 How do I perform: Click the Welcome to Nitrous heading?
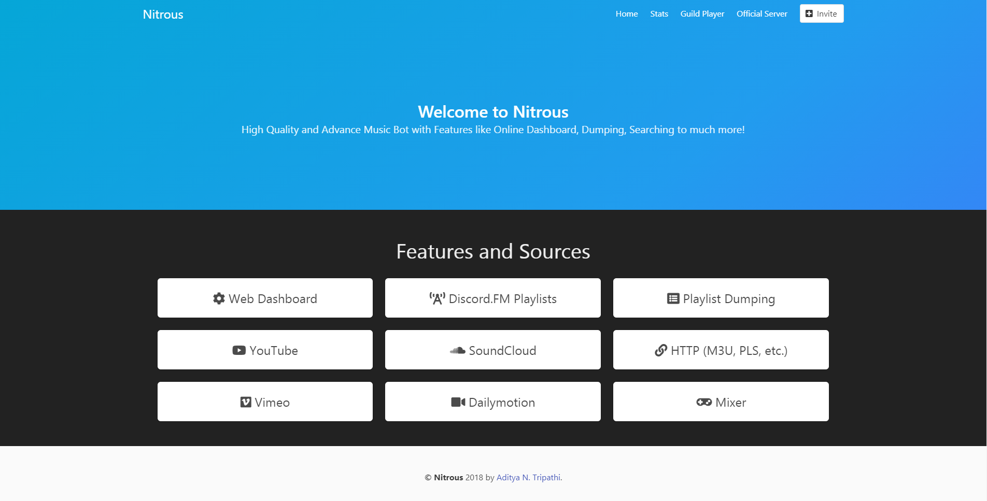pyautogui.click(x=493, y=112)
